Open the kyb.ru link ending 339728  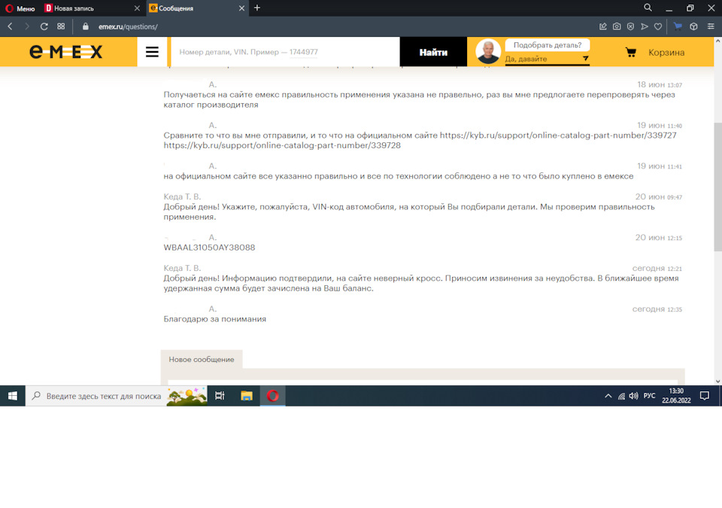[282, 146]
